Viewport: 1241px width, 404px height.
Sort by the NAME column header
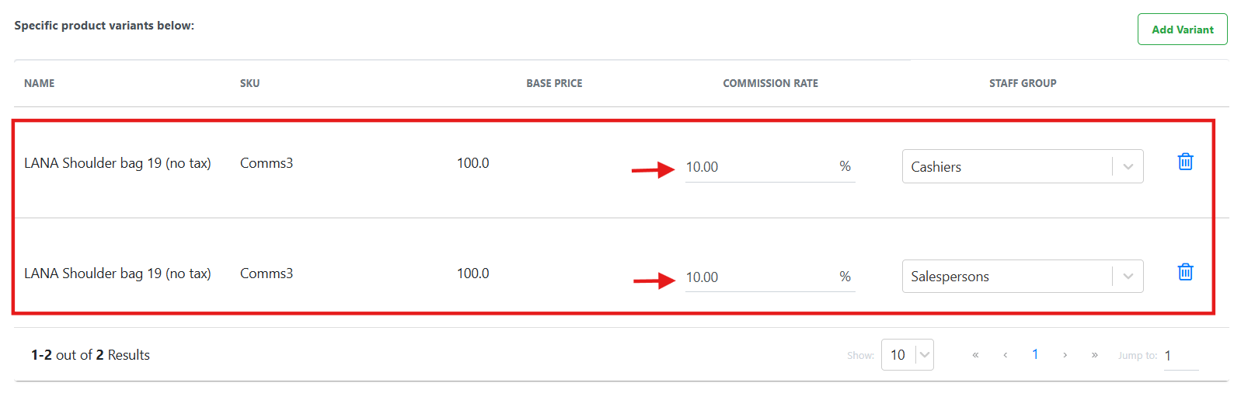click(40, 83)
